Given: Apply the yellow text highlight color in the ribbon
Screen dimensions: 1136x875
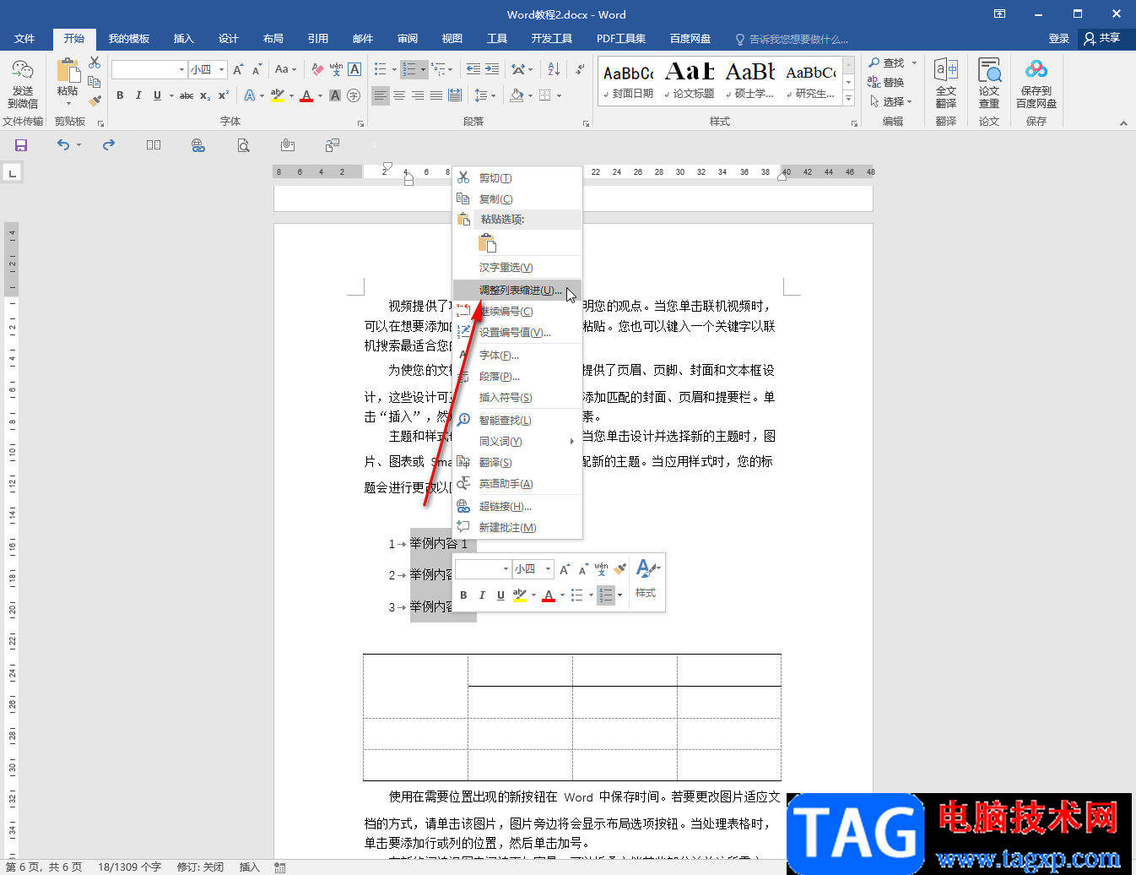Looking at the screenshot, I should click(x=278, y=95).
